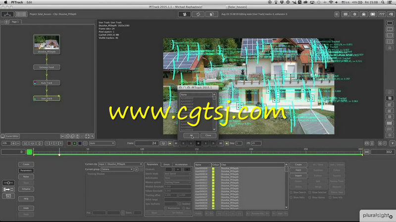Click the Create button next to trackers list

click(298, 165)
